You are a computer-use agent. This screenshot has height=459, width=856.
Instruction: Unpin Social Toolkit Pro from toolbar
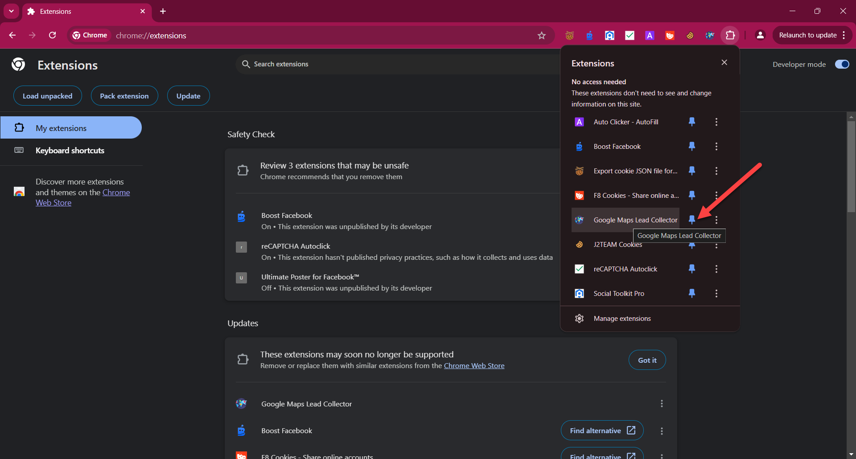coord(691,293)
